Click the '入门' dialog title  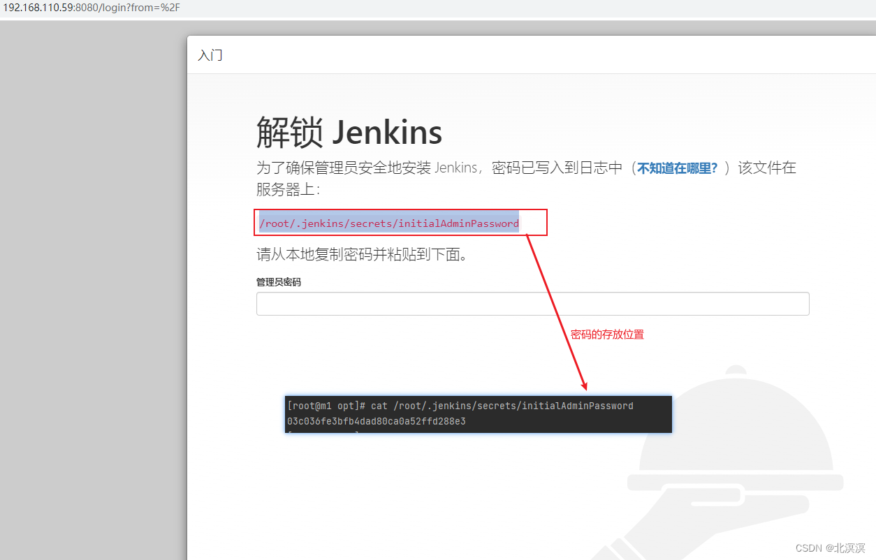coord(210,55)
